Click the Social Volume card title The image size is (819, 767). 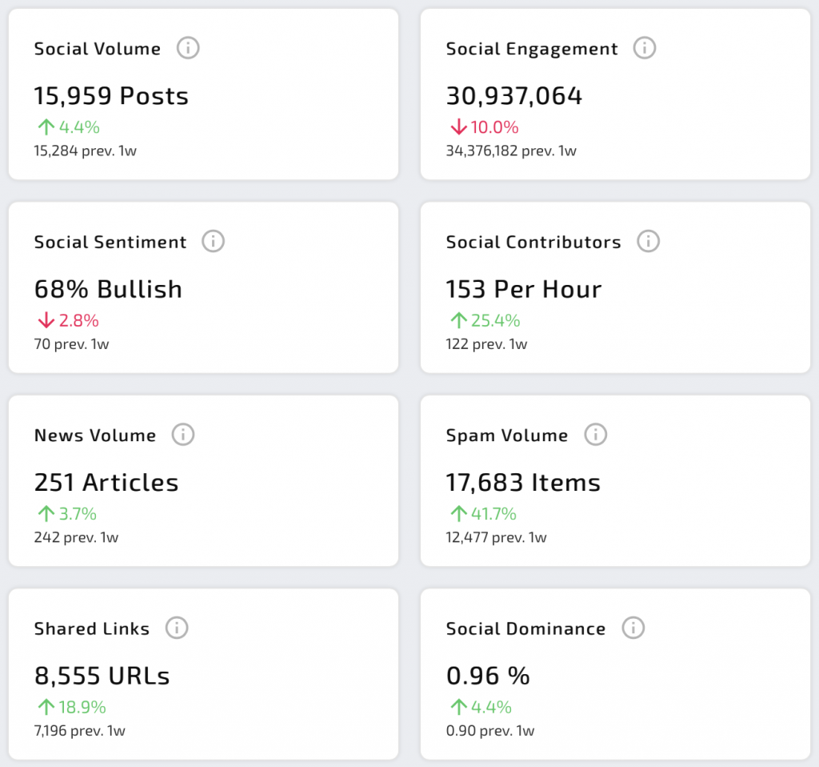(98, 49)
